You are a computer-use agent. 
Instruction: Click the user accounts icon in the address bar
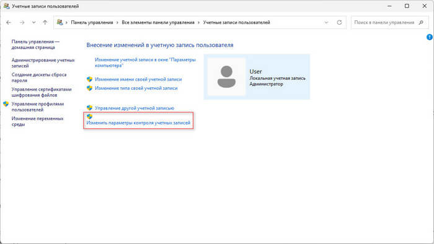coord(60,22)
